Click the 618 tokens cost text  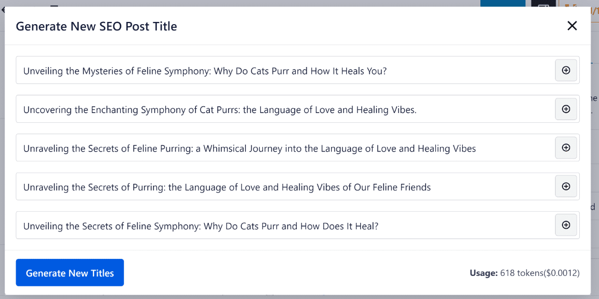coord(540,273)
